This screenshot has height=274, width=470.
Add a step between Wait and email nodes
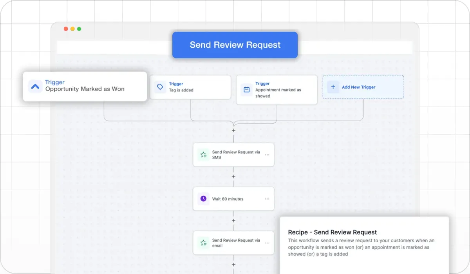tap(234, 221)
